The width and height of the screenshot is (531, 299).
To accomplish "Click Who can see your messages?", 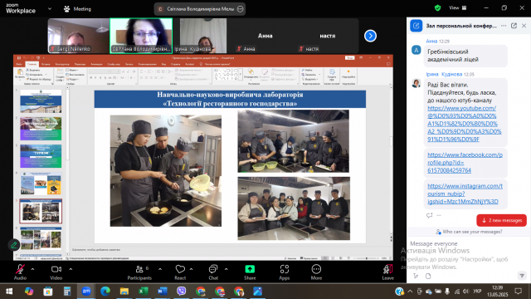I will [x=469, y=232].
